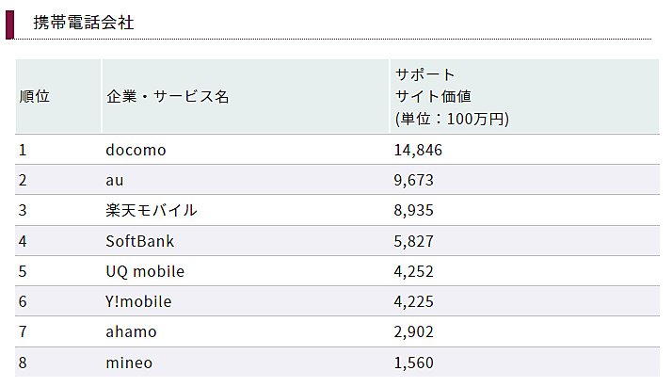672x387 pixels.
Task: Click the value 14,846 for docomo
Action: pyautogui.click(x=419, y=150)
